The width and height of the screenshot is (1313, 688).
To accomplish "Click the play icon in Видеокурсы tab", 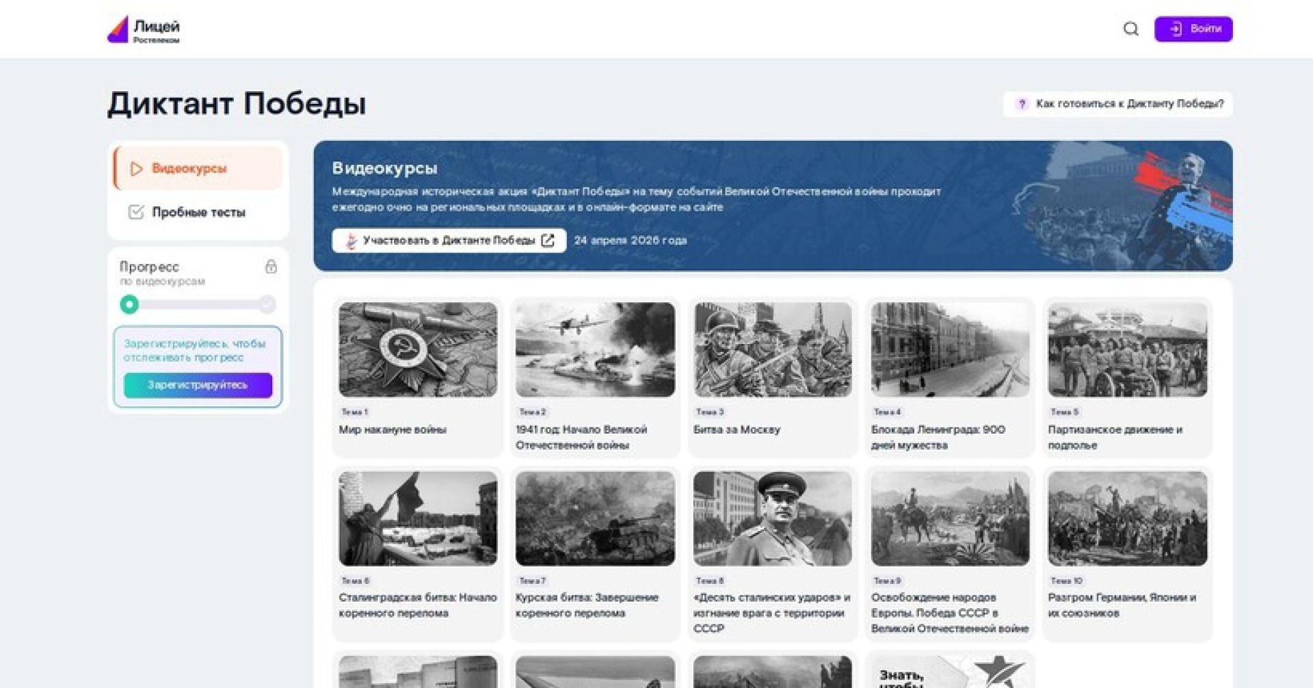I will point(136,169).
